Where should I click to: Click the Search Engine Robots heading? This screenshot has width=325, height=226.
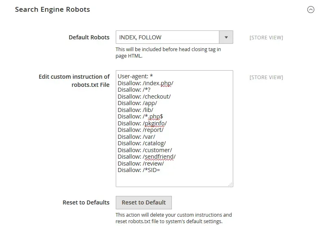(x=52, y=9)
